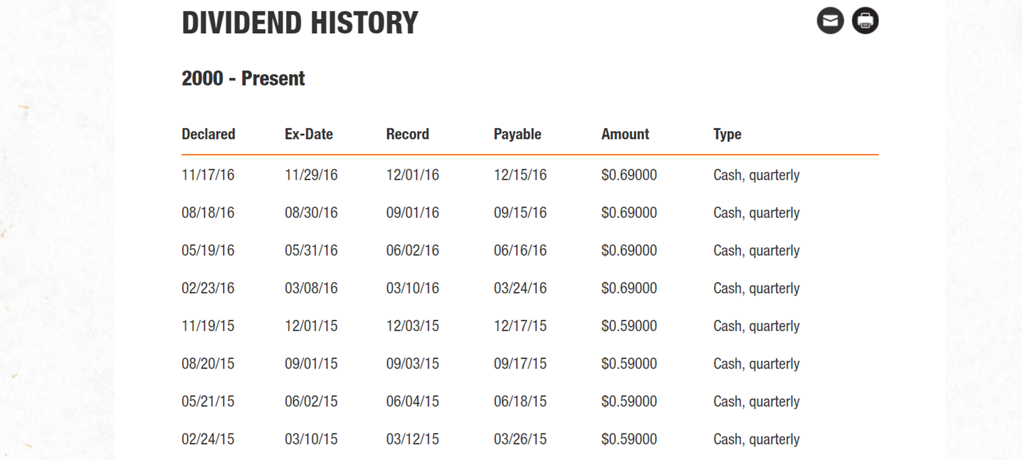Select the 05/21/15 declared date
1022x460 pixels.
pyautogui.click(x=208, y=401)
